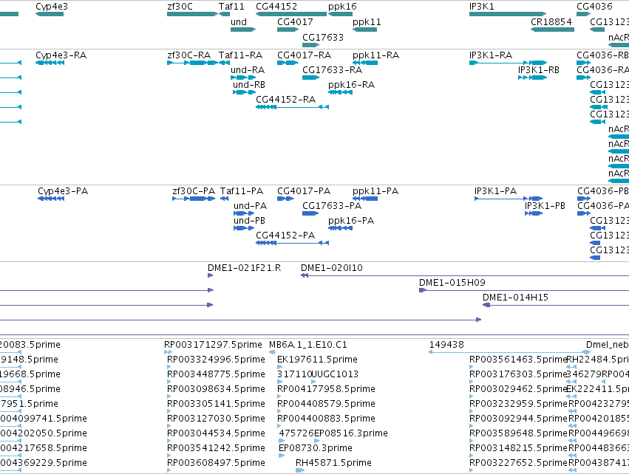Select the CG17633 gene bar
This screenshot has width=629, height=474.
point(310,44)
